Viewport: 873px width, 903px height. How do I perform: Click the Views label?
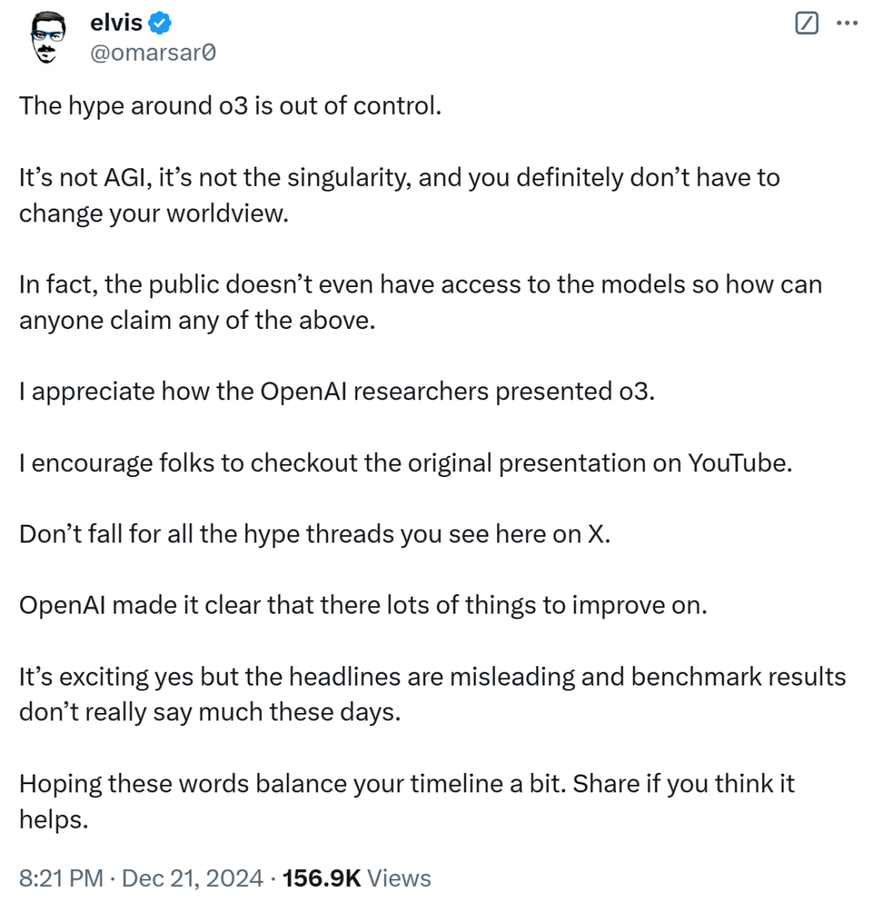[399, 878]
